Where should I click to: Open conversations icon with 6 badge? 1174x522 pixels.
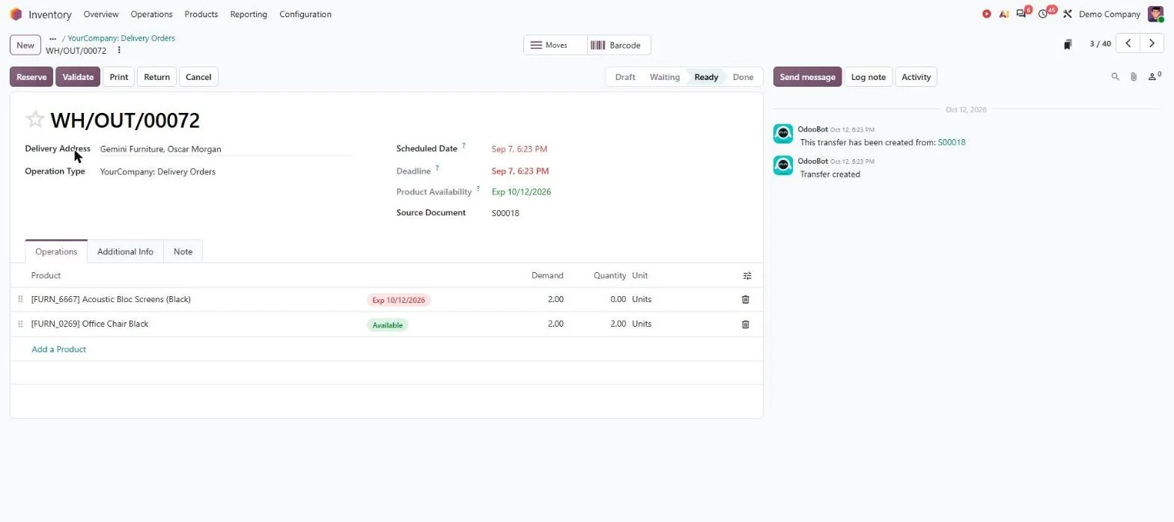point(1022,13)
